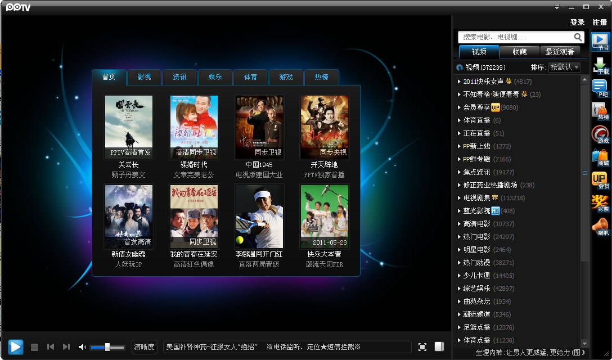Mute the volume speaker icon

82,347
